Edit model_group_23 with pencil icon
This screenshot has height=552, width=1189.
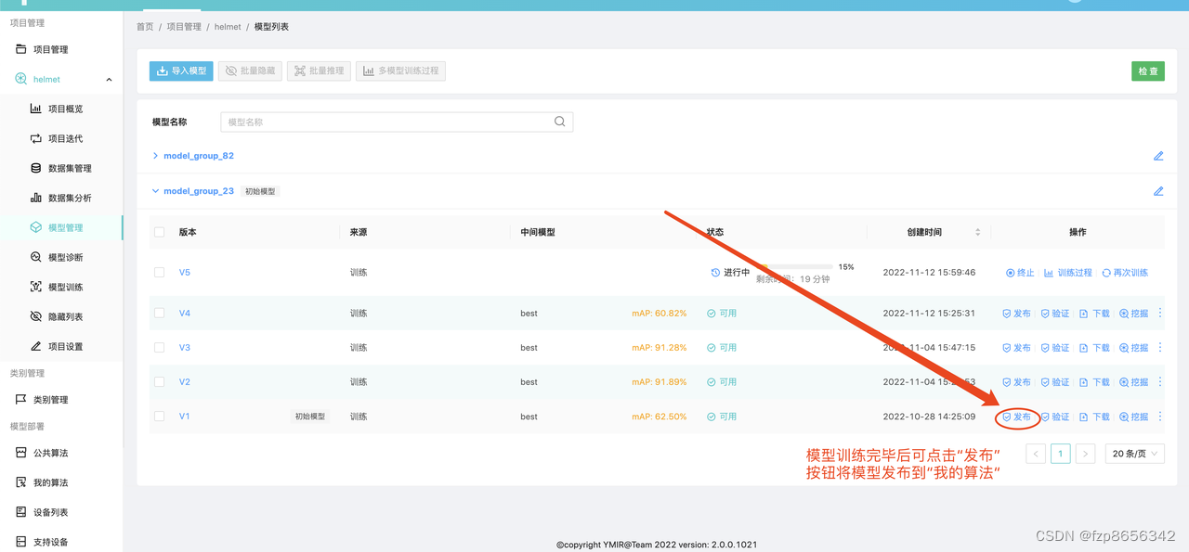1158,191
